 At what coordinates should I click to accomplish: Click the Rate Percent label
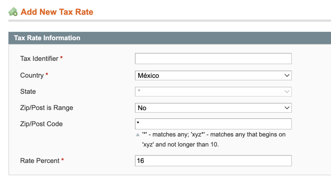(40, 161)
